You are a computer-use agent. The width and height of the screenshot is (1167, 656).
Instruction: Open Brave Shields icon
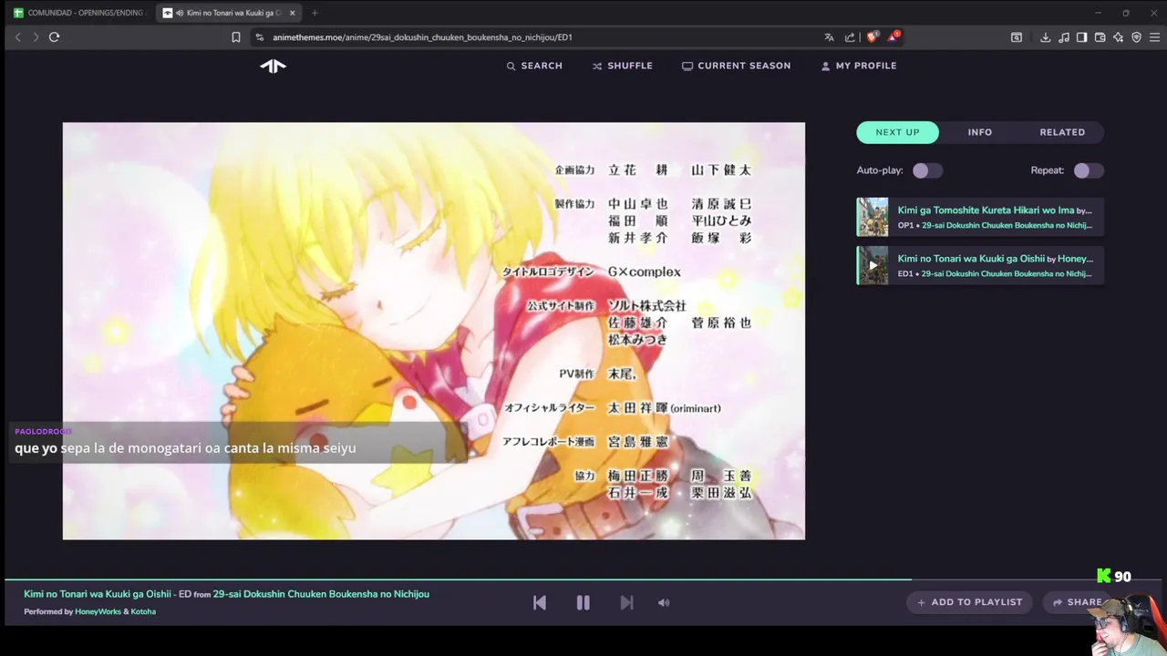click(872, 37)
